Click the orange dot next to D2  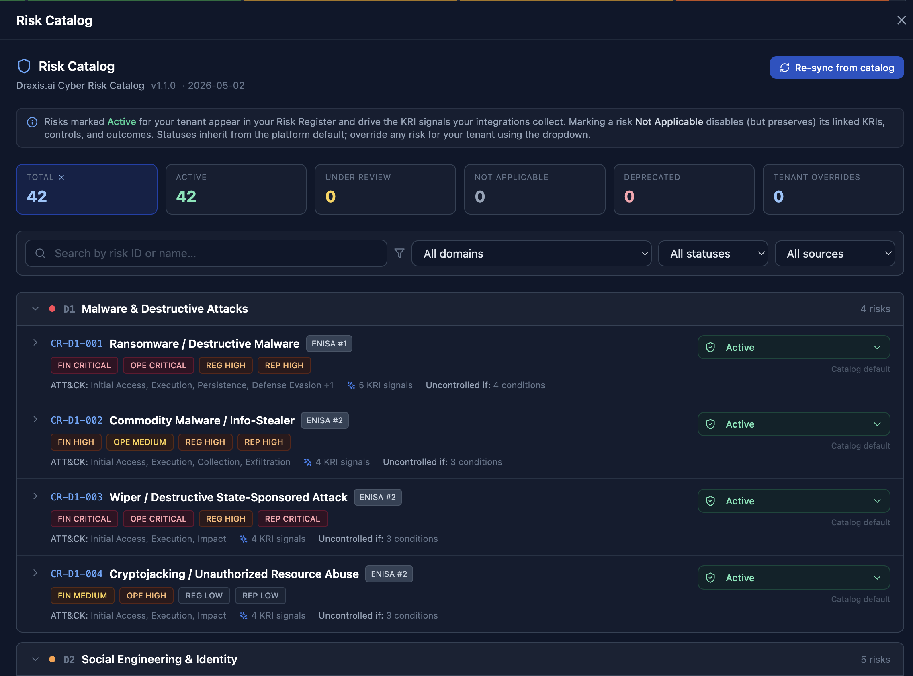52,659
